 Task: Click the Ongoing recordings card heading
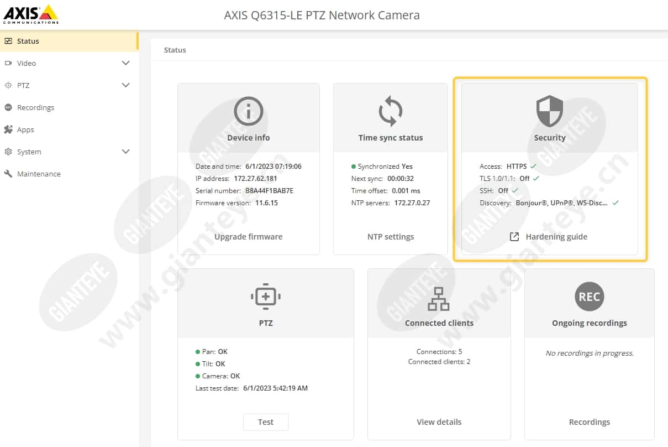(590, 323)
